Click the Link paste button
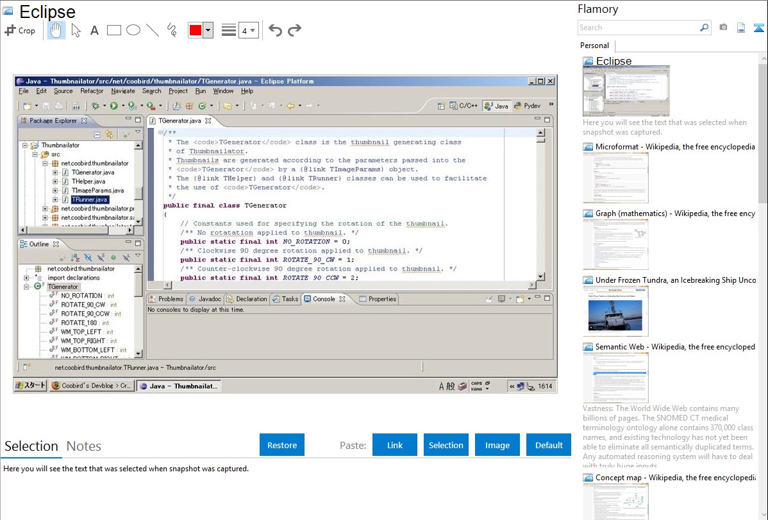The height and width of the screenshot is (520, 768). pyautogui.click(x=395, y=445)
